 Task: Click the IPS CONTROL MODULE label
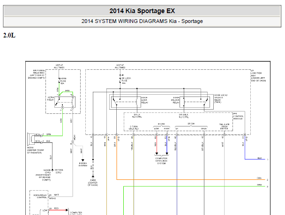pos(238,116)
